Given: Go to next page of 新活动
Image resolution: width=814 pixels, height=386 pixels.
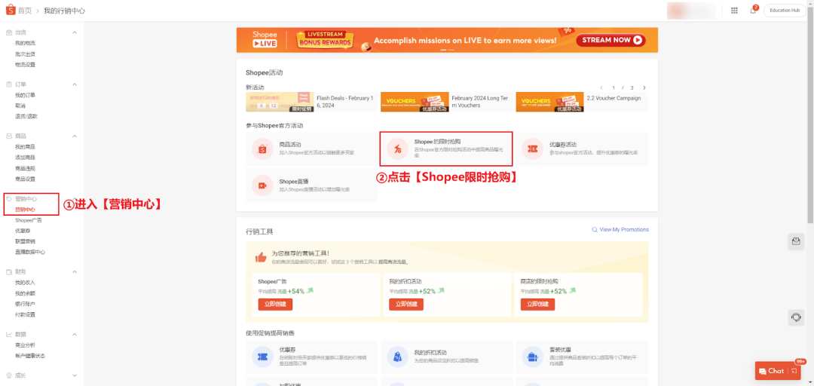Looking at the screenshot, I should coord(644,87).
